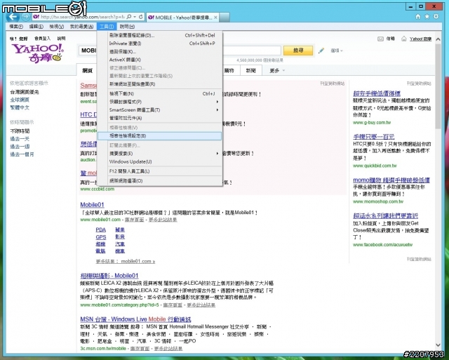Open the 說明(H) menu
The image size is (449, 360).
click(127, 27)
